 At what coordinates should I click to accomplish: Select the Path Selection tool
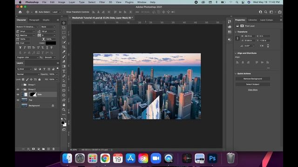coord(64,81)
